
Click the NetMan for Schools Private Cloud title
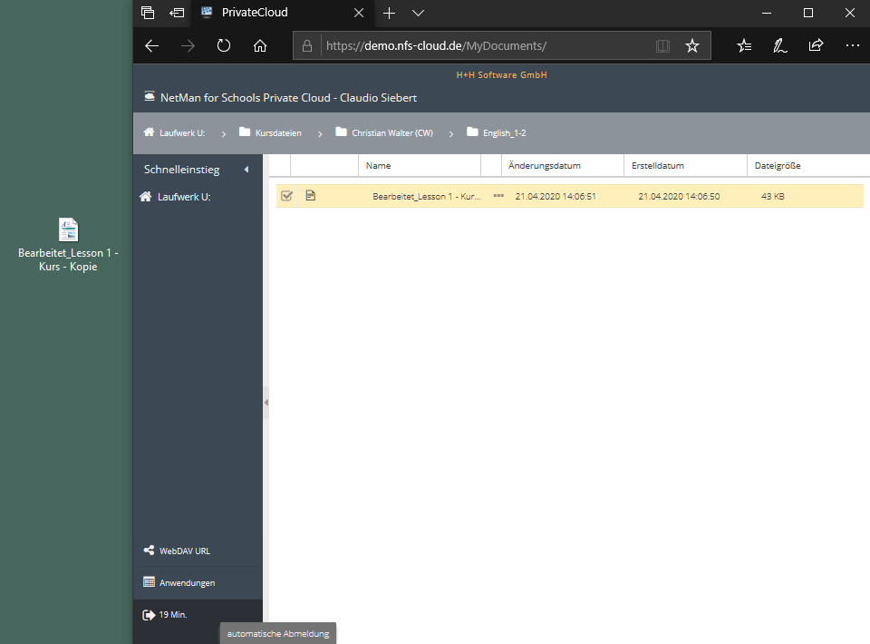pos(288,98)
